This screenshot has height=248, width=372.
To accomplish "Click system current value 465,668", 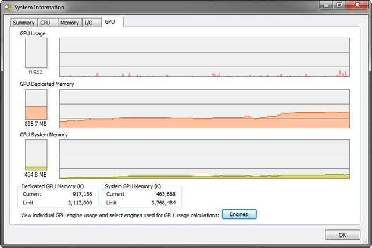I will [x=166, y=194].
